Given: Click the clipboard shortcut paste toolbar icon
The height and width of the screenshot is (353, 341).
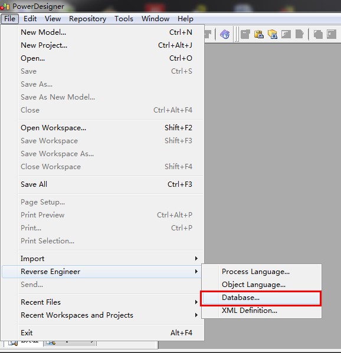Looking at the screenshot, I should pyautogui.click(x=259, y=34).
